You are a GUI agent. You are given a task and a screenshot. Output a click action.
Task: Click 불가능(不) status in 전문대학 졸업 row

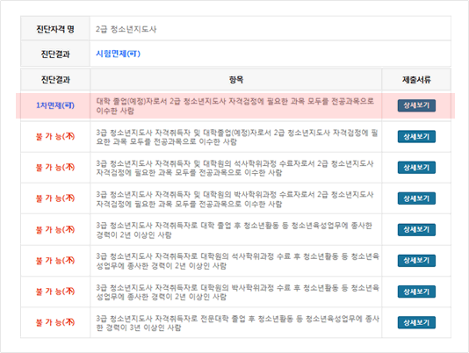coord(55,322)
